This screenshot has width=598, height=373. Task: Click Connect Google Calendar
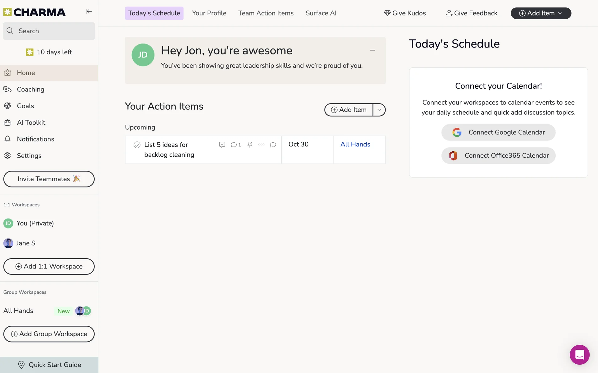[x=498, y=132]
